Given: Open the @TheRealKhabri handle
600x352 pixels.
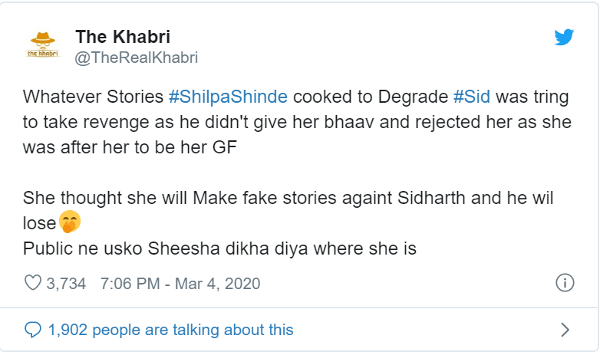Looking at the screenshot, I should pyautogui.click(x=137, y=58).
